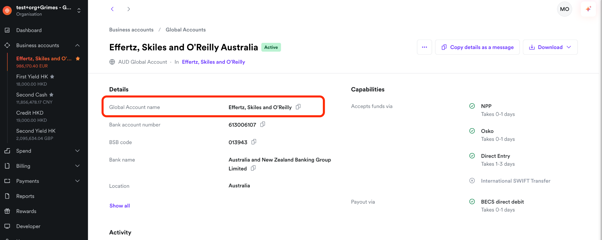Copy the bank account number 613006107

[262, 124]
